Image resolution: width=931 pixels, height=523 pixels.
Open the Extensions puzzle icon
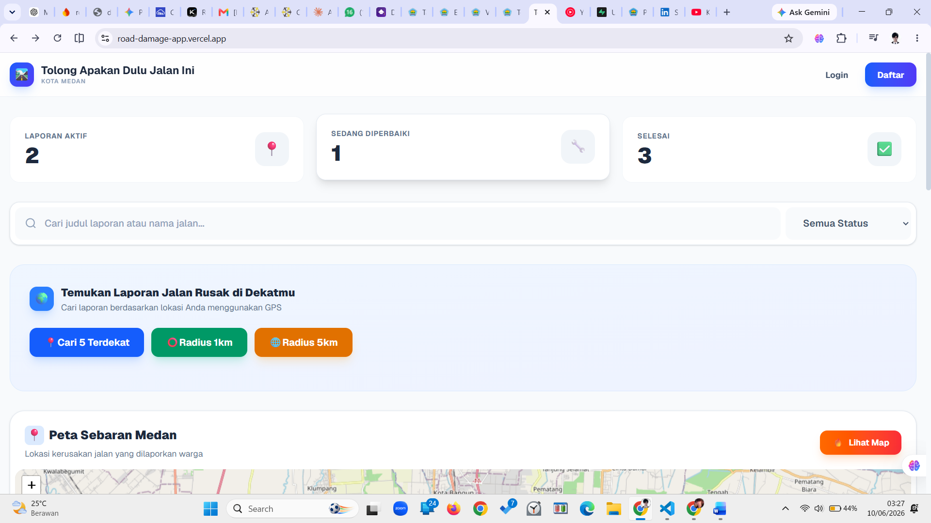(842, 38)
